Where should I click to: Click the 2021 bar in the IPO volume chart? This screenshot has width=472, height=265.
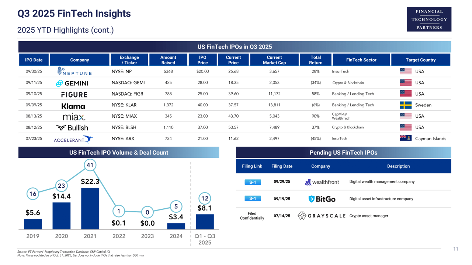point(90,208)
